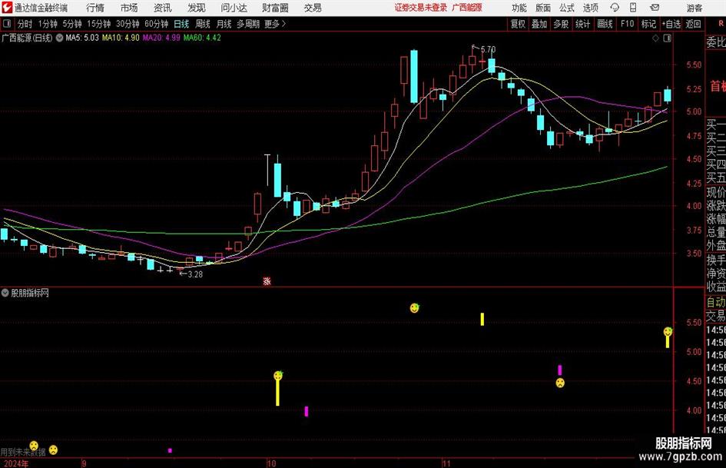Screen dimensions: 726x468
Task: Click the month 11 label on the time axis
Action: tap(446, 463)
